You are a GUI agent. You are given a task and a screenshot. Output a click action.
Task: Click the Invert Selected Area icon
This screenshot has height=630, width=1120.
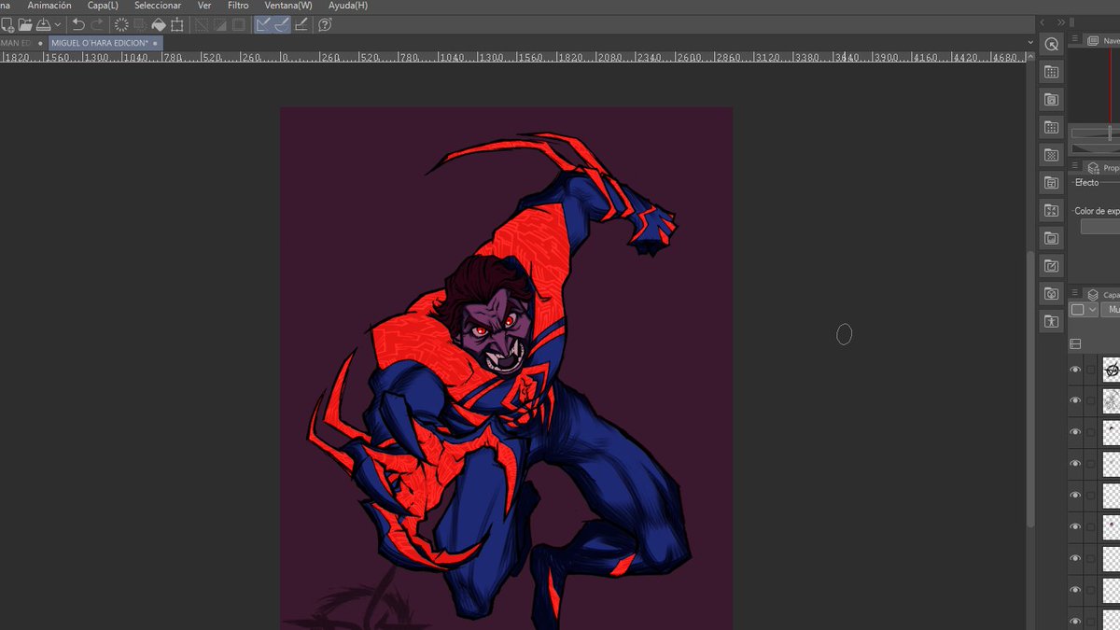click(220, 25)
